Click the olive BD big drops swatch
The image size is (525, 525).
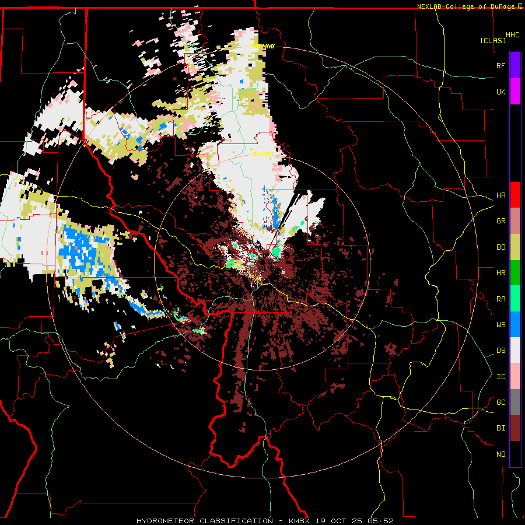(515, 247)
